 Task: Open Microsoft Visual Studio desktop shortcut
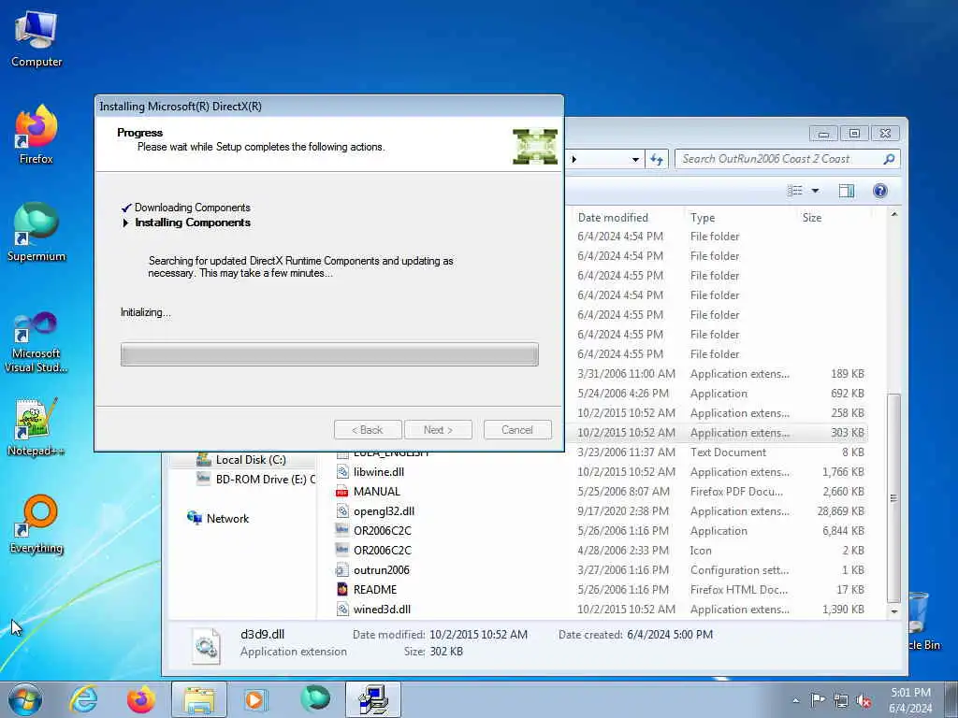tap(36, 342)
